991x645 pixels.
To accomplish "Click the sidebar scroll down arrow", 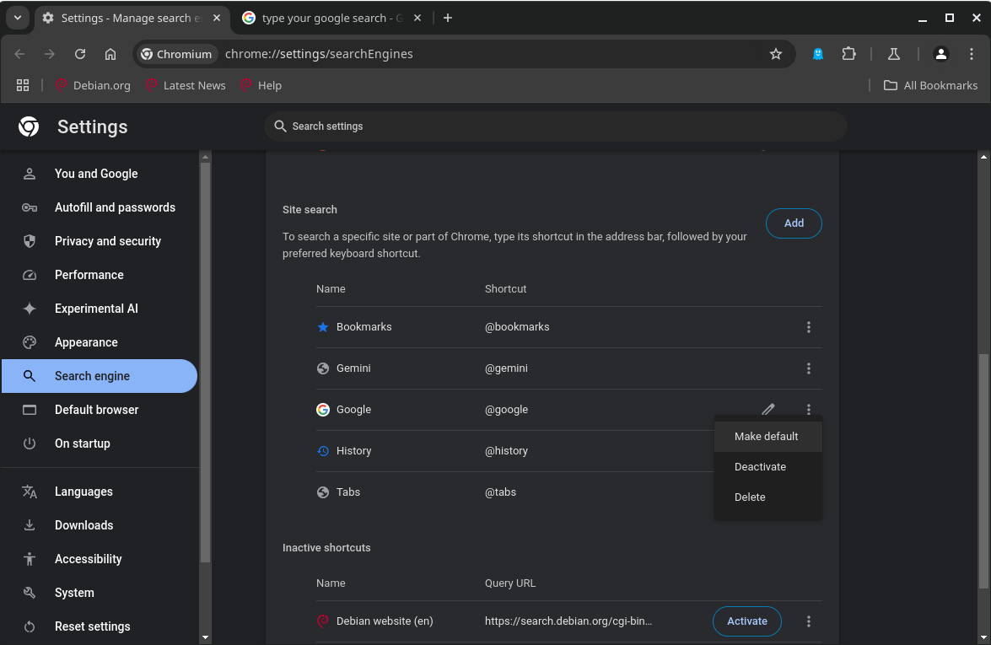I will [x=205, y=637].
